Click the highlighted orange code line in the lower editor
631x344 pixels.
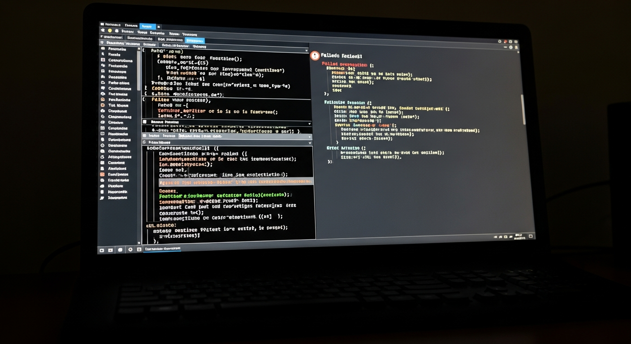point(236,182)
